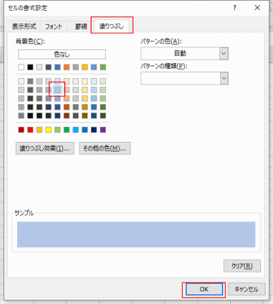
Task: Open 塗りつぶし効果 fill effects
Action: (45, 148)
